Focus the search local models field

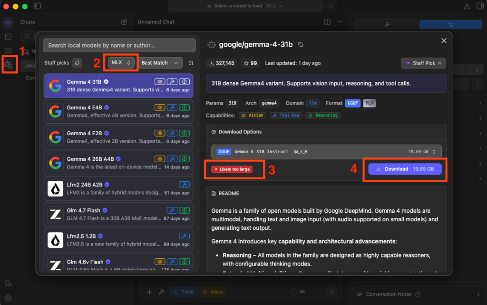tap(119, 45)
